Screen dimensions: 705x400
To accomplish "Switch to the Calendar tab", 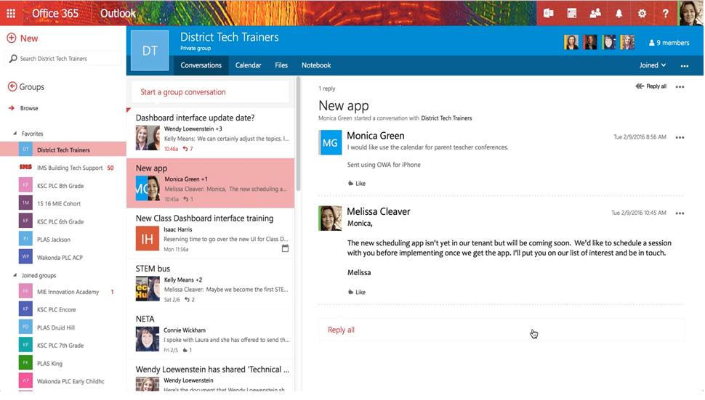I will pyautogui.click(x=248, y=65).
